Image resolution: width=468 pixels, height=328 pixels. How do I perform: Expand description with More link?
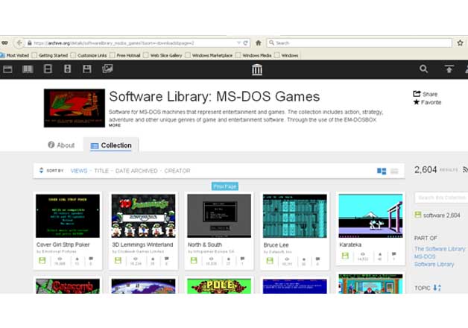tap(115, 125)
